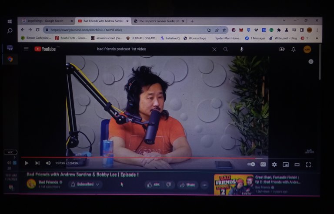Open ULTIMATE GIVEAW... bookmark
The height and width of the screenshot is (214, 334).
(x=141, y=38)
